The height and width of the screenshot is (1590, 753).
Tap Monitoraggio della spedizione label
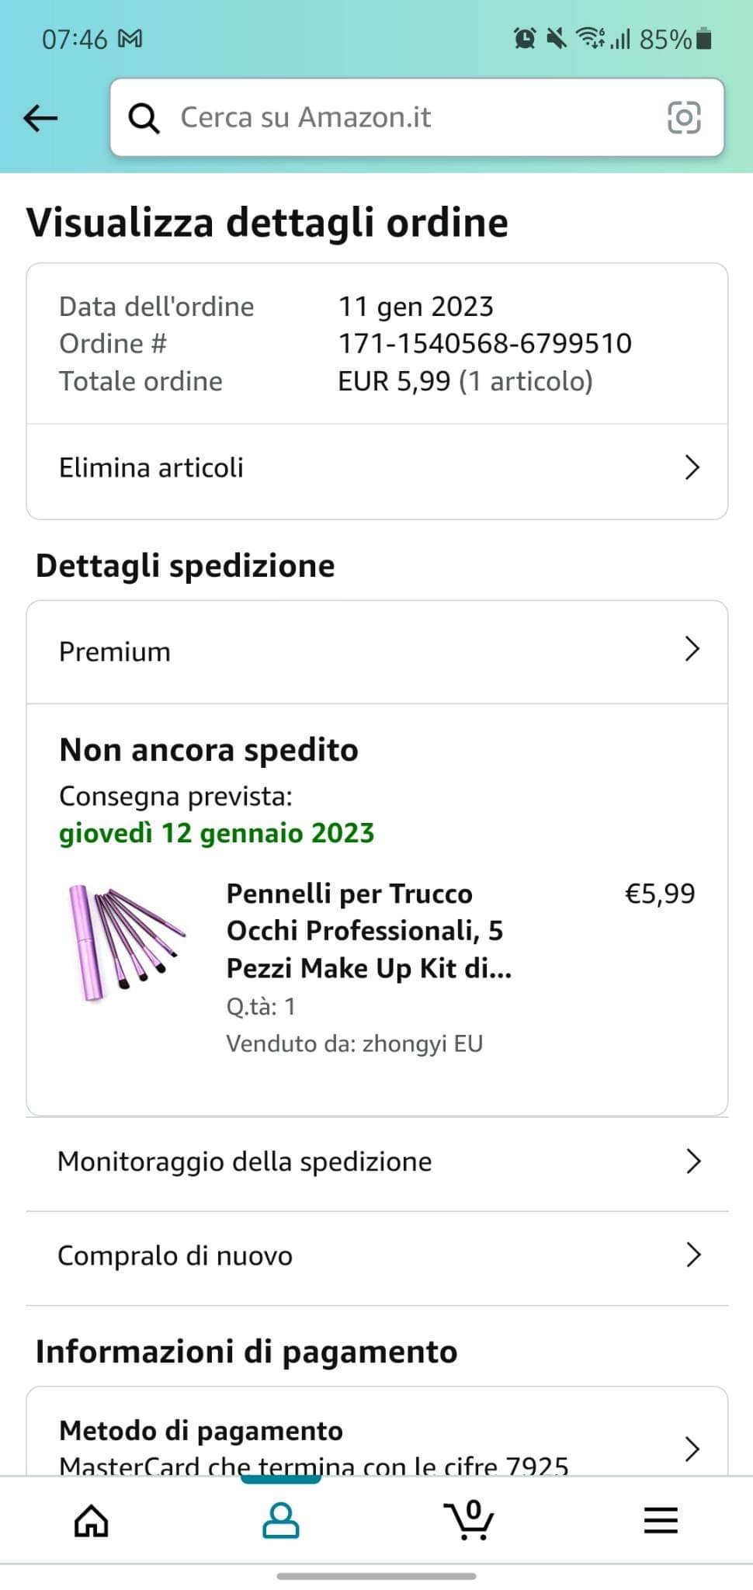245,1161
